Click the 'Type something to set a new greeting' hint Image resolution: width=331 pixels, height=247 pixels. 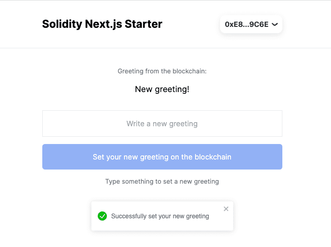[162, 181]
